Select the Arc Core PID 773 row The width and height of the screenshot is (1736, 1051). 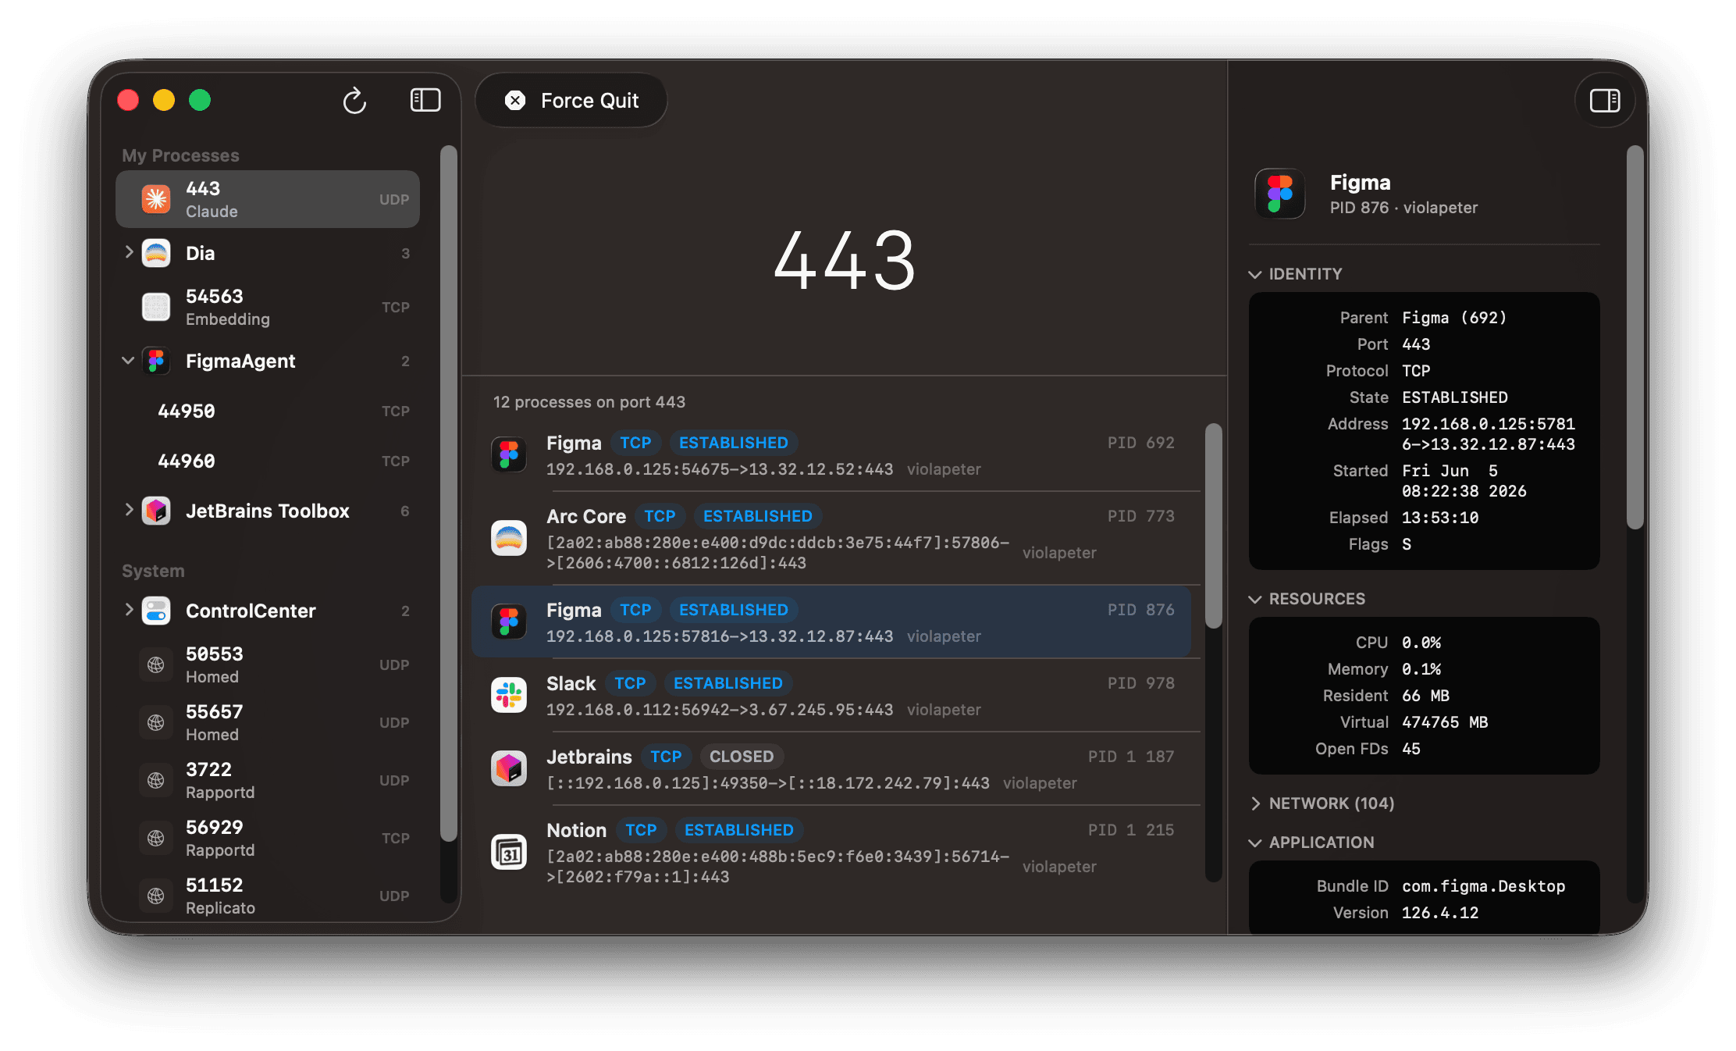(832, 538)
